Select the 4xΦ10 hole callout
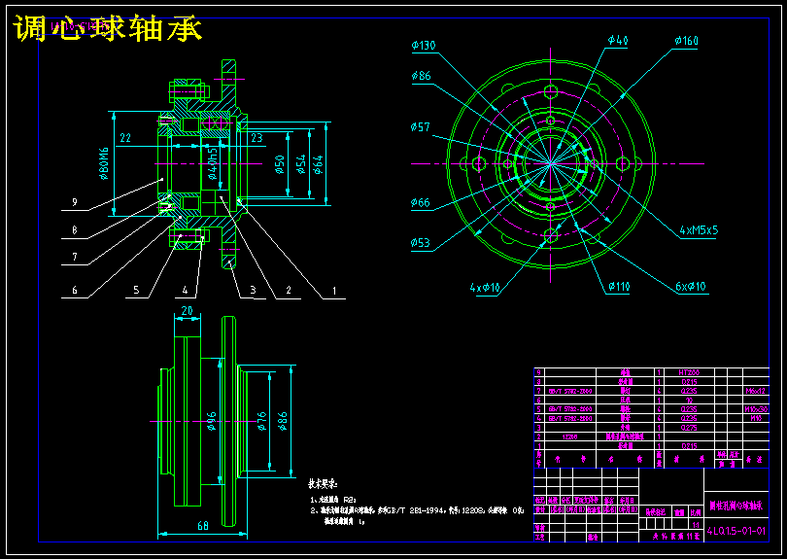787x559 pixels. tap(485, 288)
